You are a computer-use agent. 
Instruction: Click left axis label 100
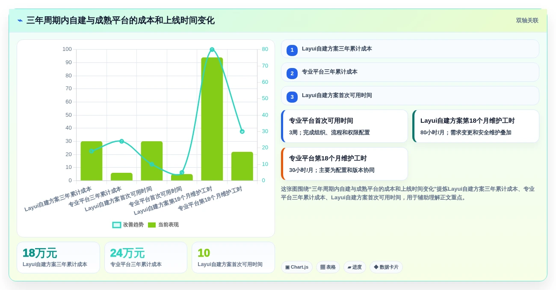67,49
